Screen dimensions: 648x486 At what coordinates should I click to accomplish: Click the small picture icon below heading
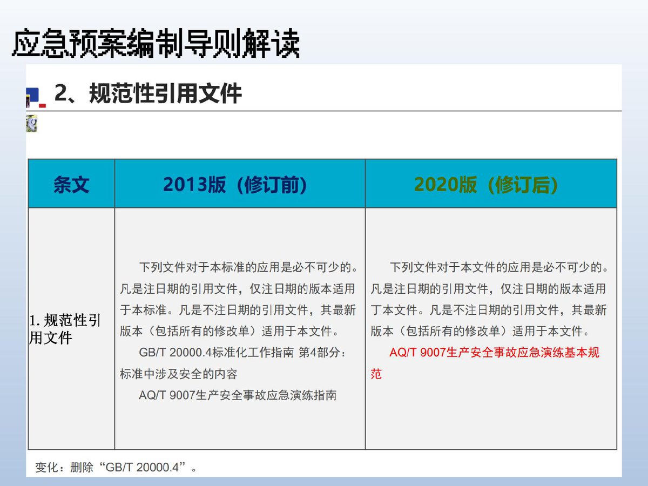(x=31, y=124)
